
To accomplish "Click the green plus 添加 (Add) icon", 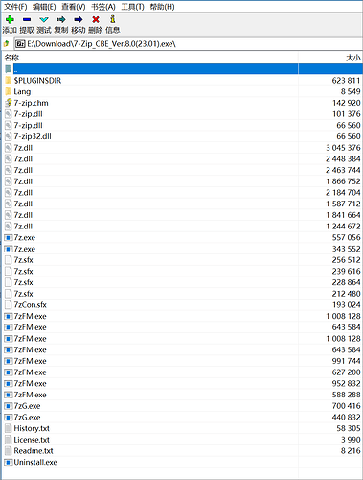I will 10,19.
